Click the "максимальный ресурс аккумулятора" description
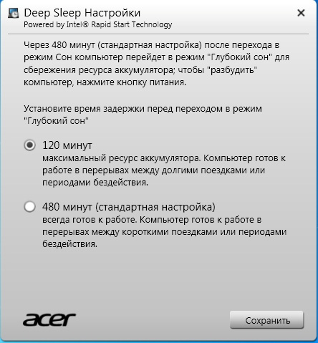Screen dimensions: 318x343 coord(121,158)
